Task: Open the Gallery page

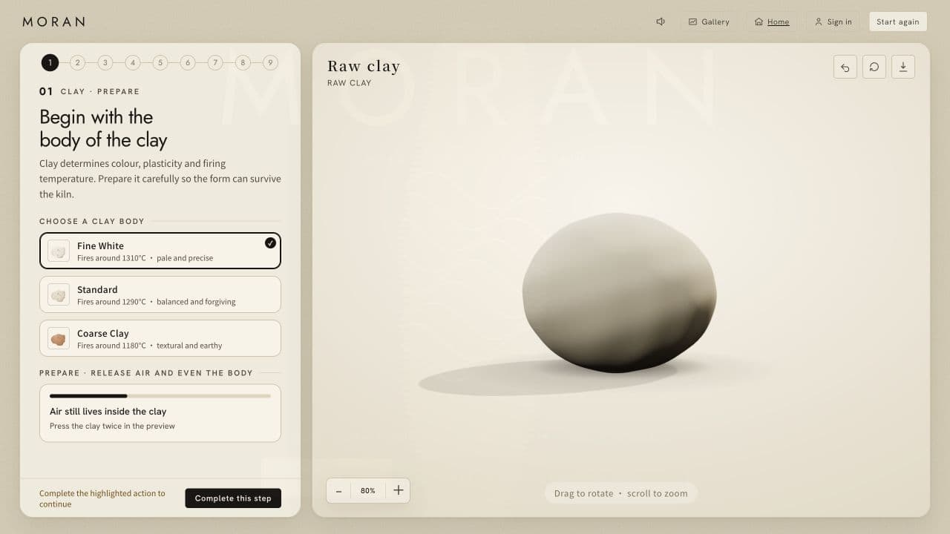Action: pyautogui.click(x=709, y=22)
